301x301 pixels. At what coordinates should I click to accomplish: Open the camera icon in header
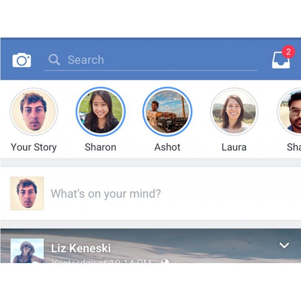21,60
